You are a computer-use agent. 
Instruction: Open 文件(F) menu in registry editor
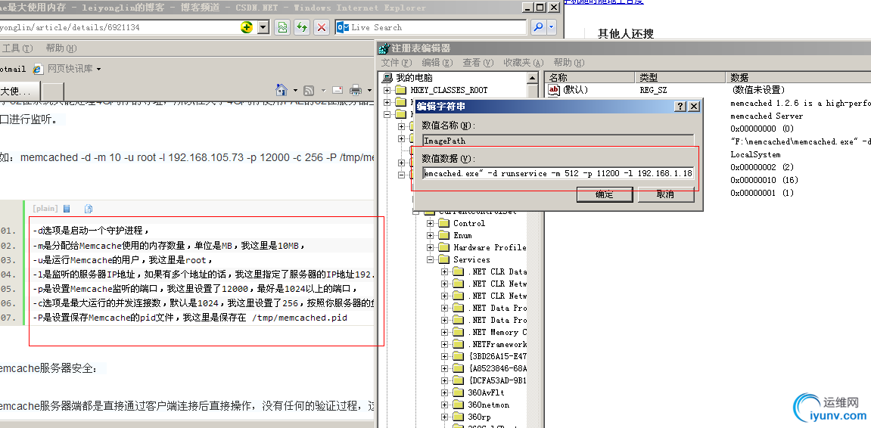[397, 63]
